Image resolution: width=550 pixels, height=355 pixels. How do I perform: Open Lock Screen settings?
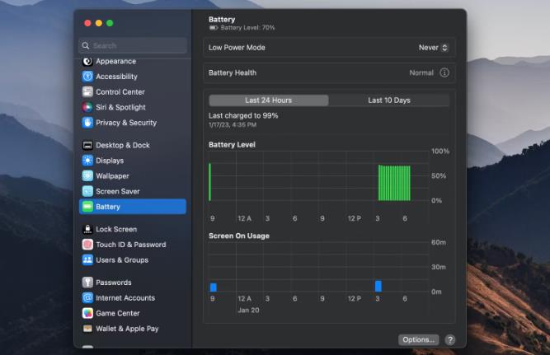pyautogui.click(x=133, y=229)
